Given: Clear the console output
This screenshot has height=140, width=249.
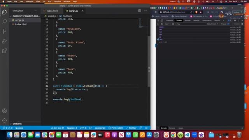Looking at the screenshot, I should (x=162, y=24).
